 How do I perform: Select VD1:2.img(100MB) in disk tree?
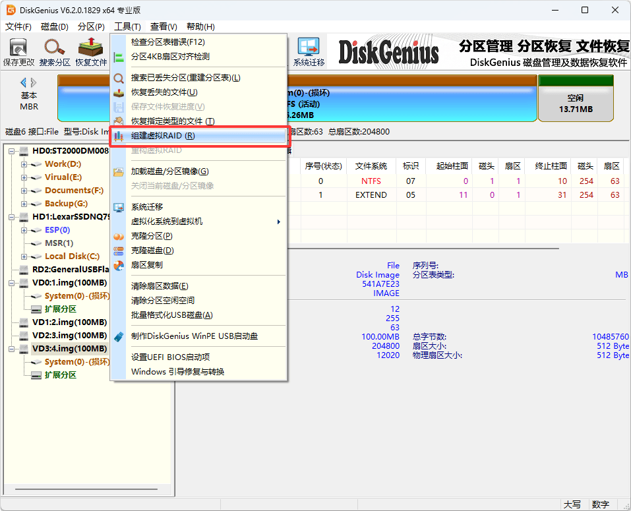(x=69, y=322)
